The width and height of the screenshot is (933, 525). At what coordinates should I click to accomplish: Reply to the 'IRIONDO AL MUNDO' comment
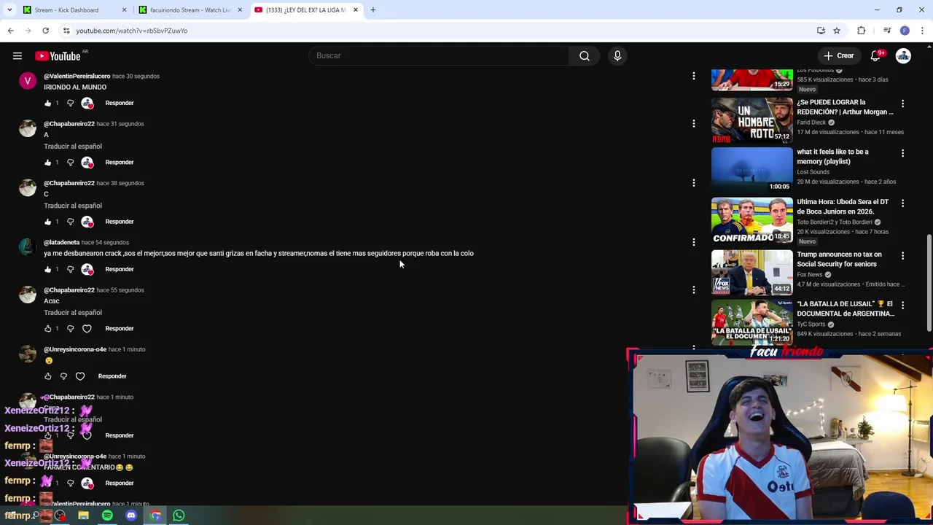tap(120, 103)
